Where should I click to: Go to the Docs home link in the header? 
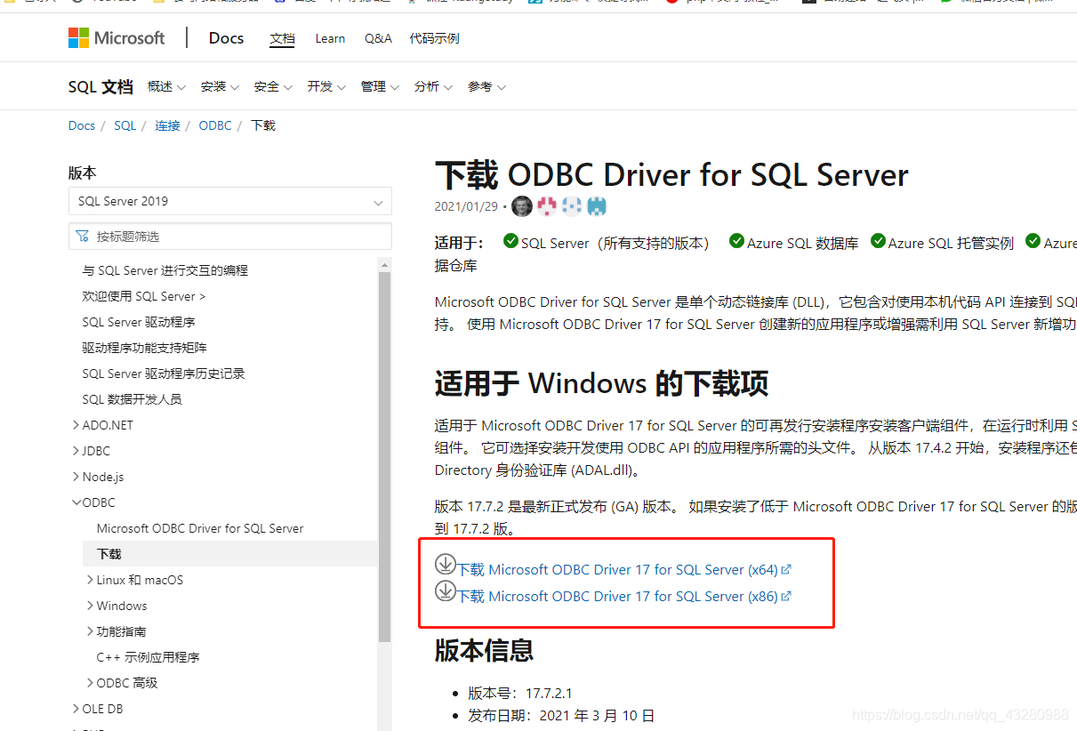[x=226, y=38]
